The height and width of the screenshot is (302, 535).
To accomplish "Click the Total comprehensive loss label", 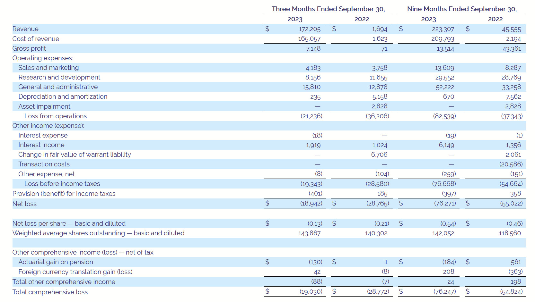I will click(50, 292).
